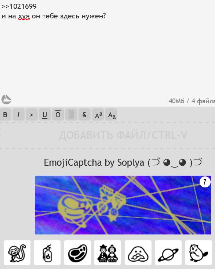The image size is (215, 269).
Task: Select the monkey emoji captcha answer
Action: coord(17,253)
